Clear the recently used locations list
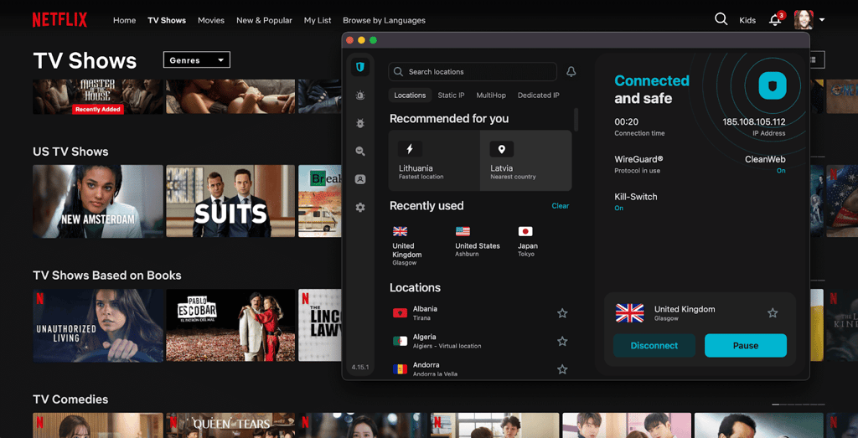The height and width of the screenshot is (438, 858). 561,206
